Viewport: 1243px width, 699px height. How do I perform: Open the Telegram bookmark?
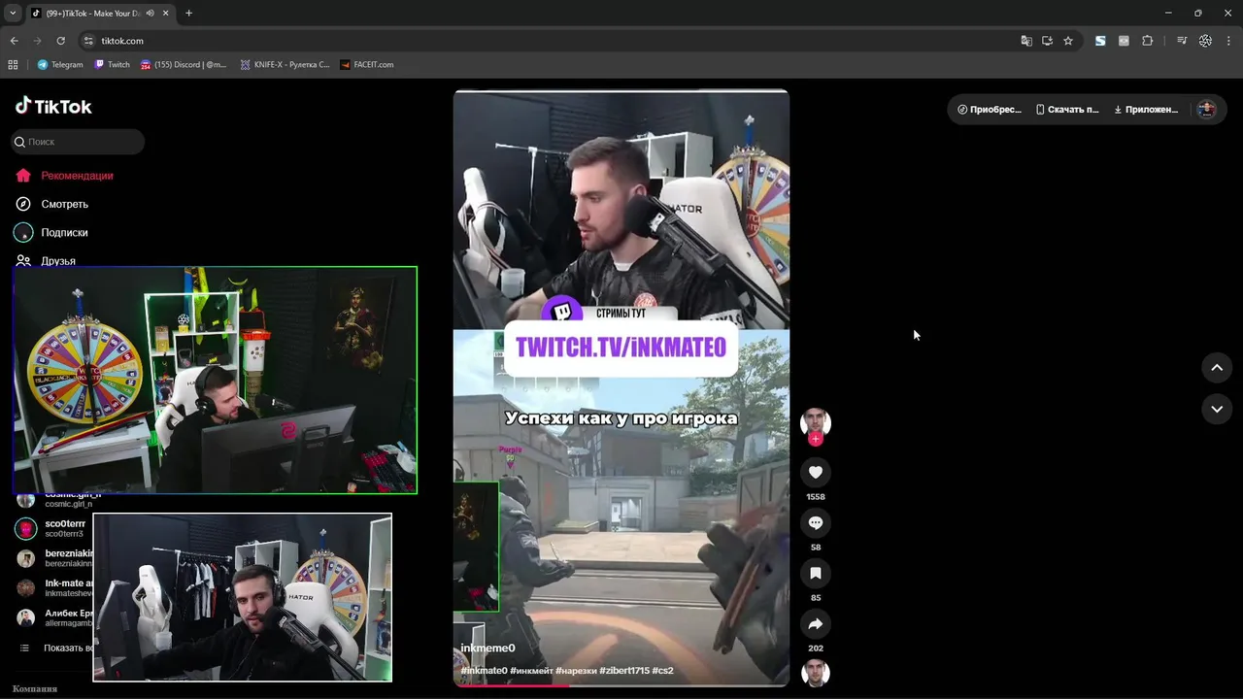[x=60, y=65]
